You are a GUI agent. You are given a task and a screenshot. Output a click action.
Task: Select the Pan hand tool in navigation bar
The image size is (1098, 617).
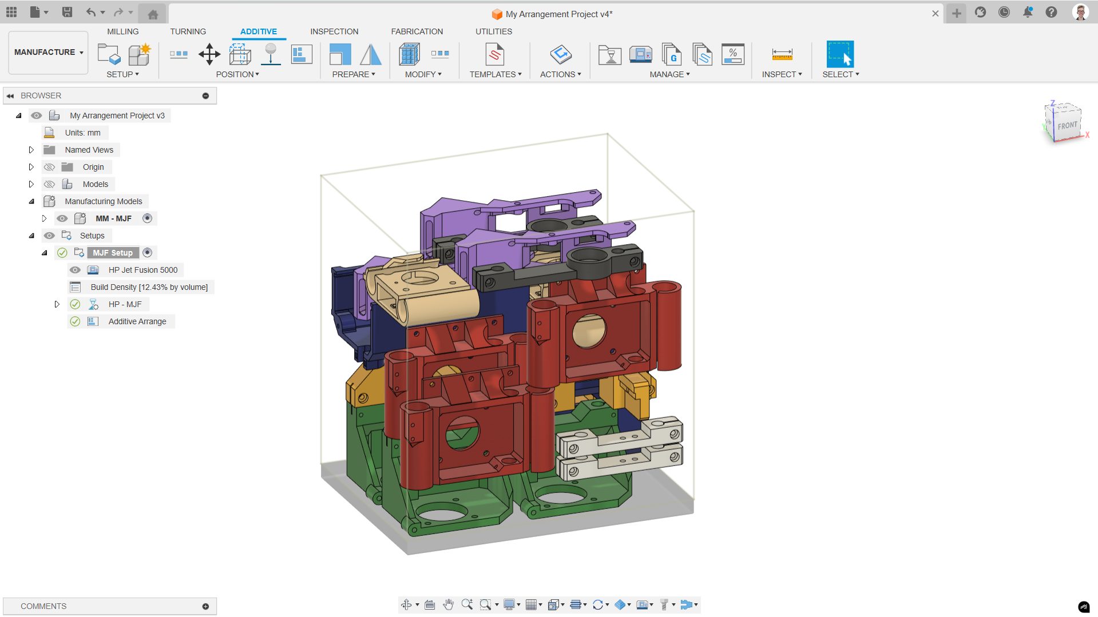[448, 604]
